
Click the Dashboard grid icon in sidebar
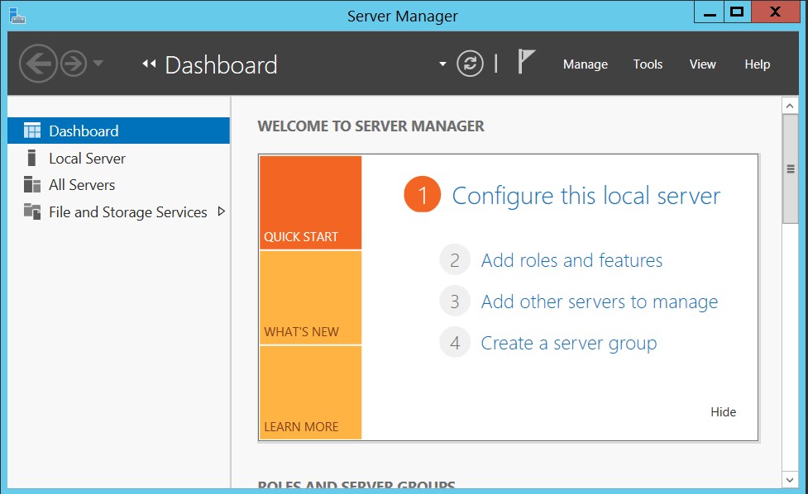pyautogui.click(x=32, y=131)
